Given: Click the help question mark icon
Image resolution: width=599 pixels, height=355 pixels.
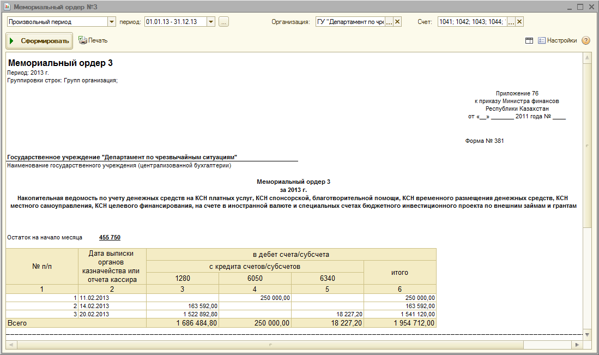Looking at the screenshot, I should (586, 40).
